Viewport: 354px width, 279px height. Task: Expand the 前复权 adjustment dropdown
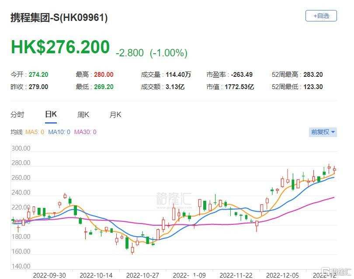323,132
